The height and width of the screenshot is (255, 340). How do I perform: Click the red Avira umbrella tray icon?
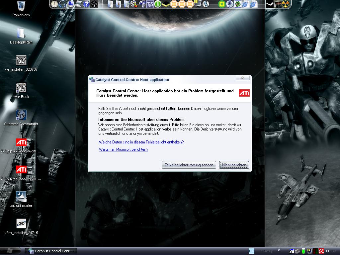(x=321, y=251)
